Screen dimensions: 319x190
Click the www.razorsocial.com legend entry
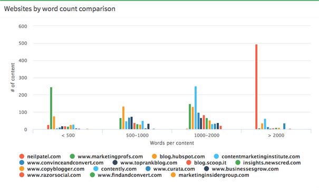coord(50,175)
